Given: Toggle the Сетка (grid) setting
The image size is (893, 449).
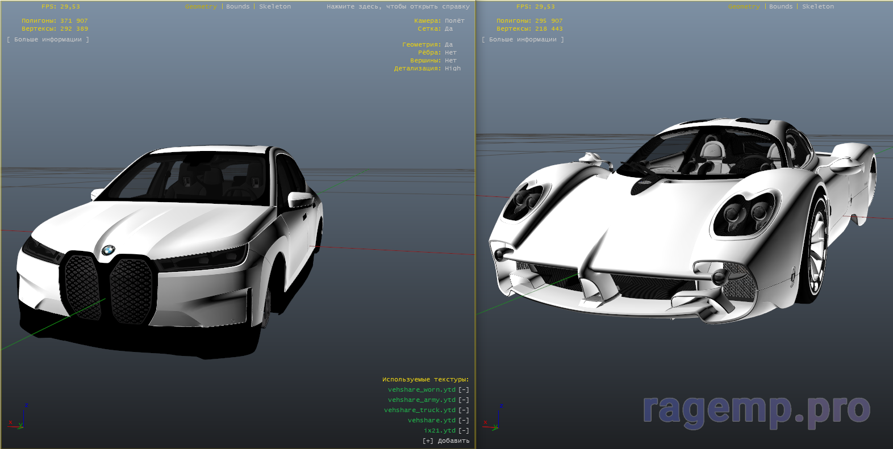Looking at the screenshot, I should [448, 29].
